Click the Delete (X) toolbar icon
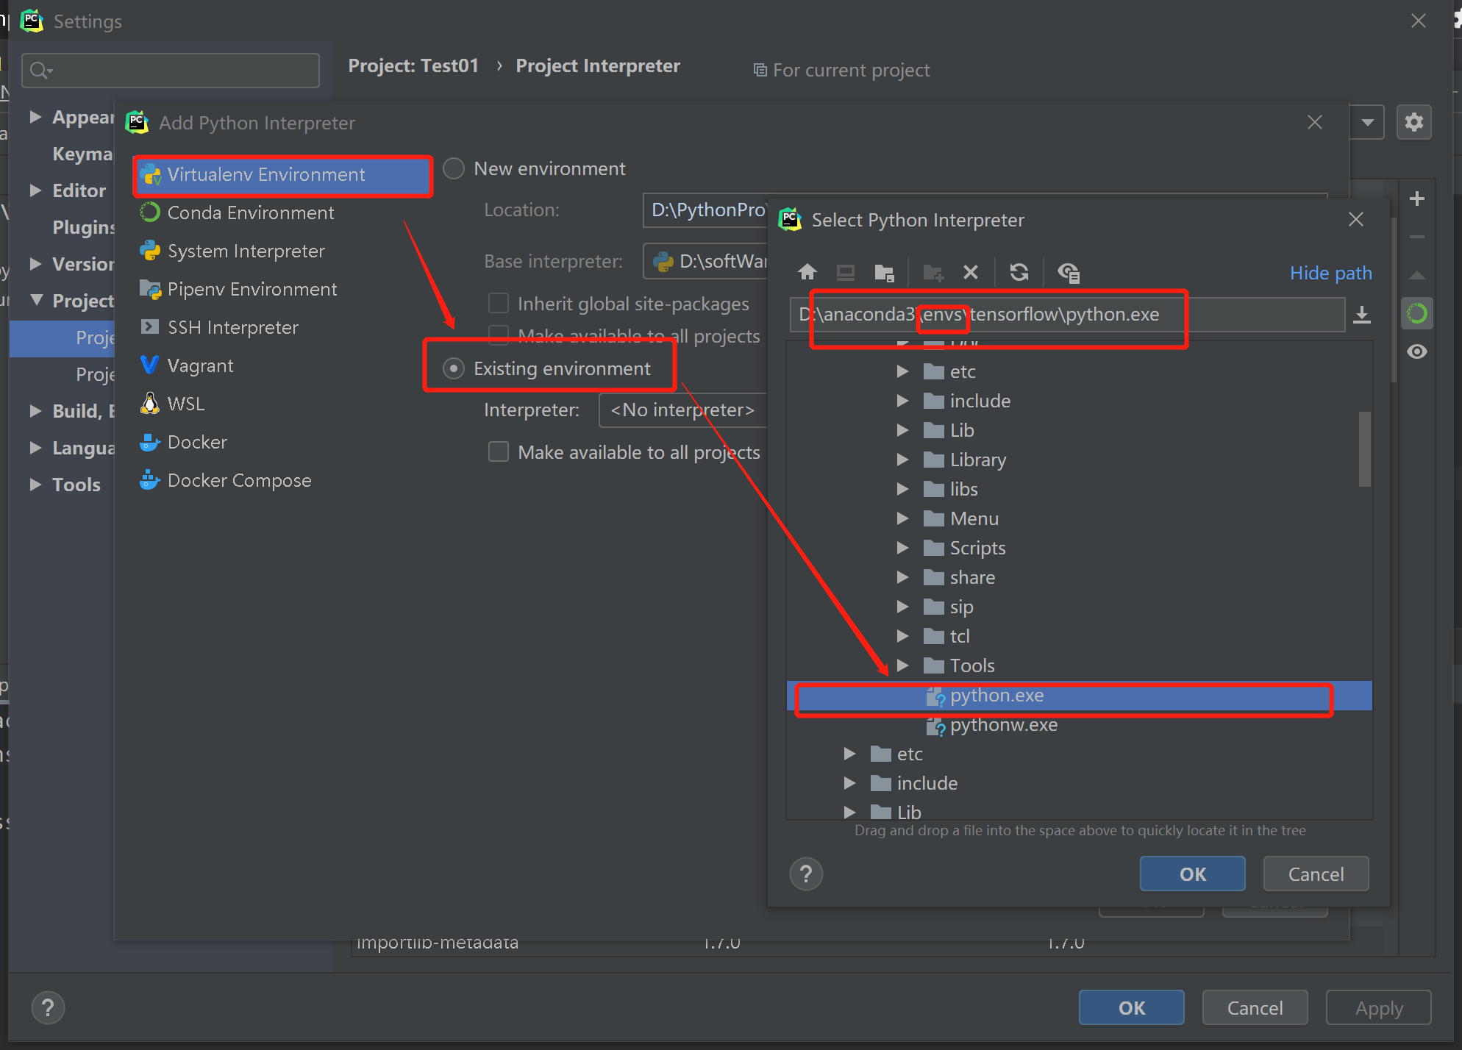The width and height of the screenshot is (1462, 1050). tap(971, 273)
